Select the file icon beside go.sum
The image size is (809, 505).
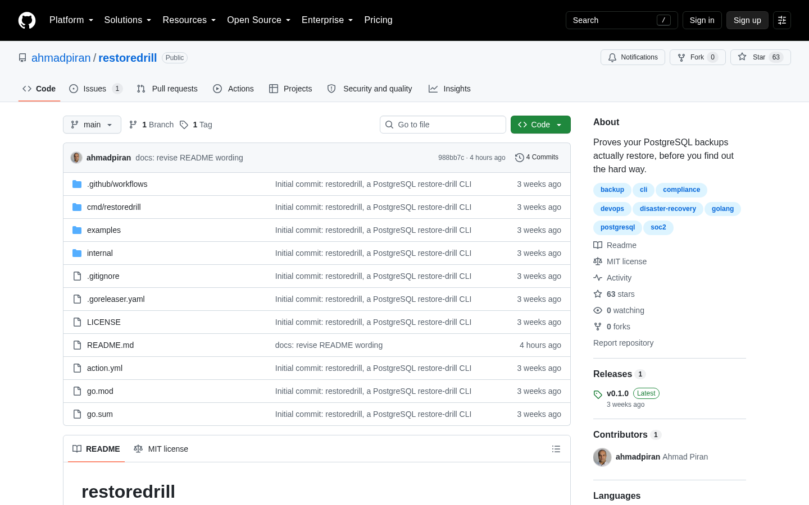[77, 414]
